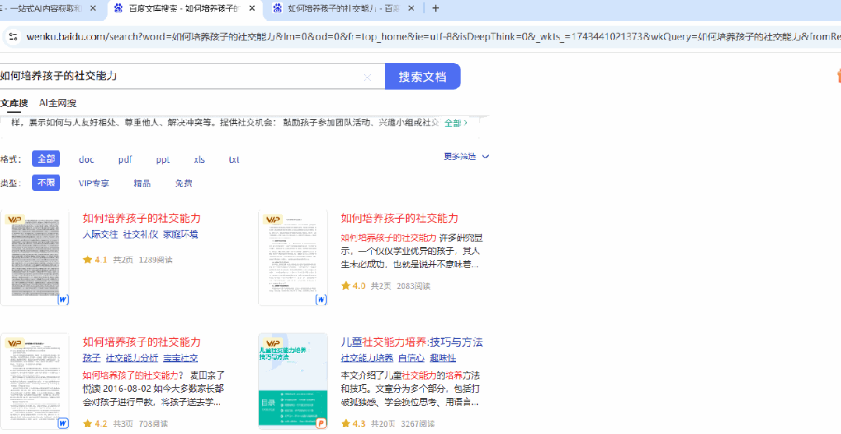Viewport: 841px width, 434px height.
Task: Click the 家庭环境 tag
Action: coord(181,235)
